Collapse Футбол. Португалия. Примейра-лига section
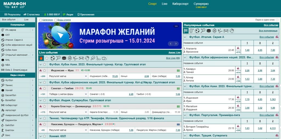The width and height of the screenshot is (281, 139). click(x=185, y=115)
